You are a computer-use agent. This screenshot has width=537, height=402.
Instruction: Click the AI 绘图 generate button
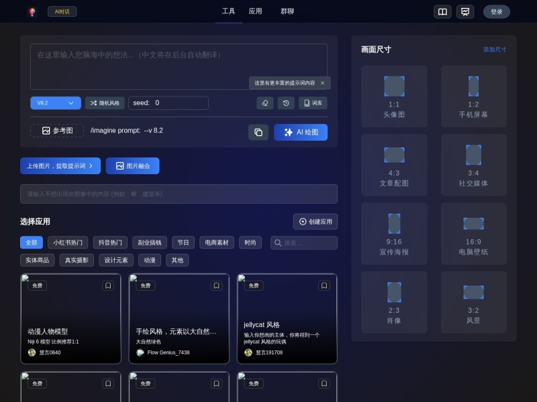pos(301,132)
